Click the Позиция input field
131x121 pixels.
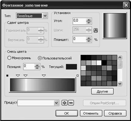tap(29, 67)
